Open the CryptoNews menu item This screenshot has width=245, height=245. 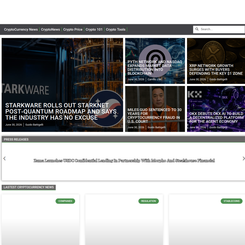[50, 29]
